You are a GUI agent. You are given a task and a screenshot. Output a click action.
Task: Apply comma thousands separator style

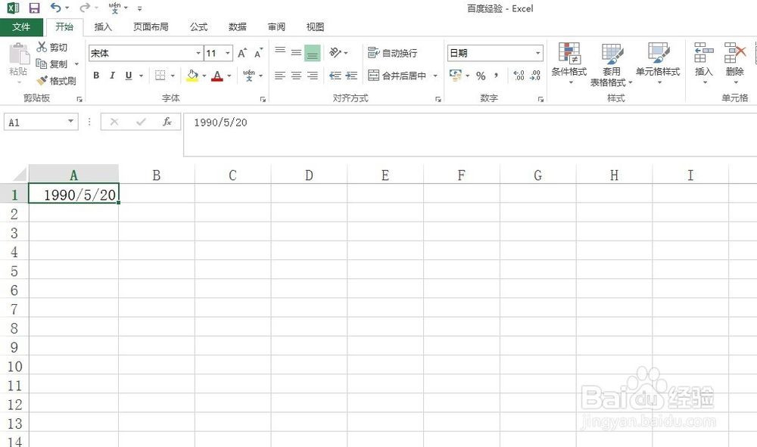pyautogui.click(x=497, y=76)
